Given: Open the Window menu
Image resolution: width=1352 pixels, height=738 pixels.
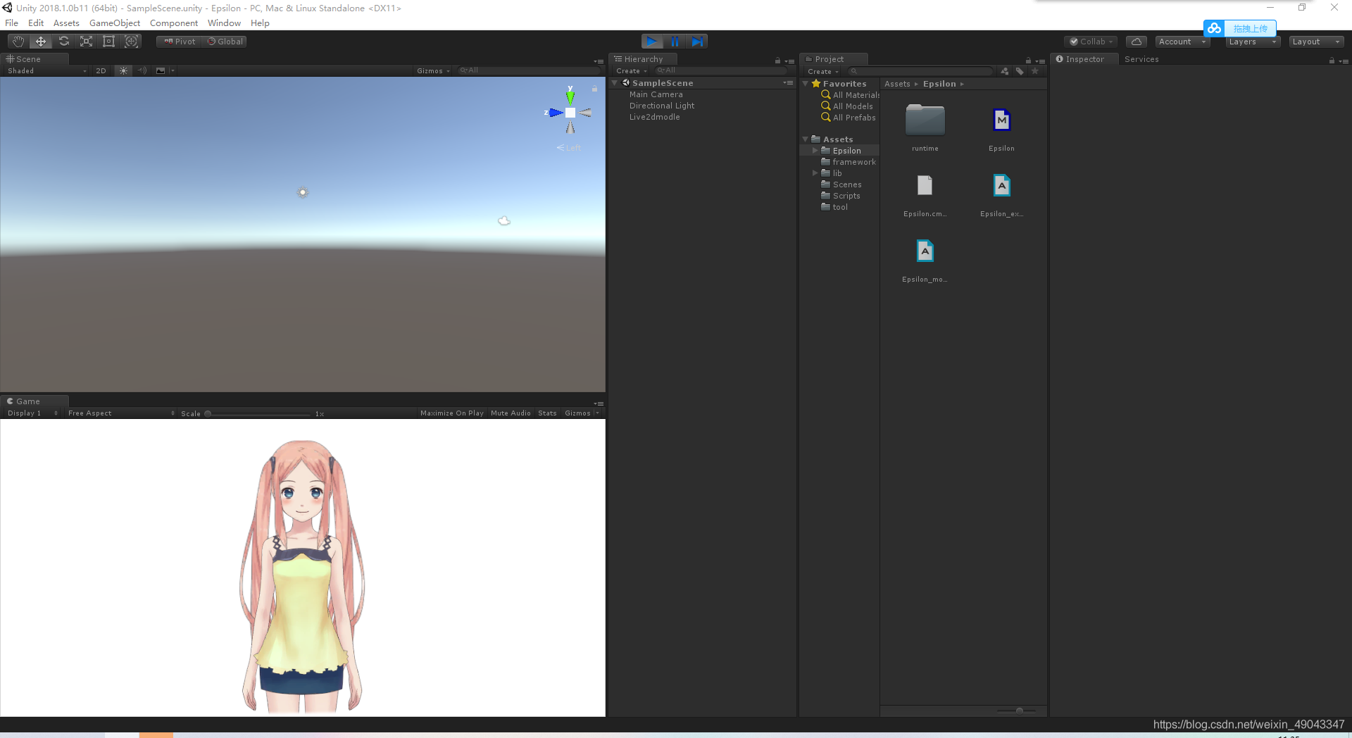Looking at the screenshot, I should point(224,23).
